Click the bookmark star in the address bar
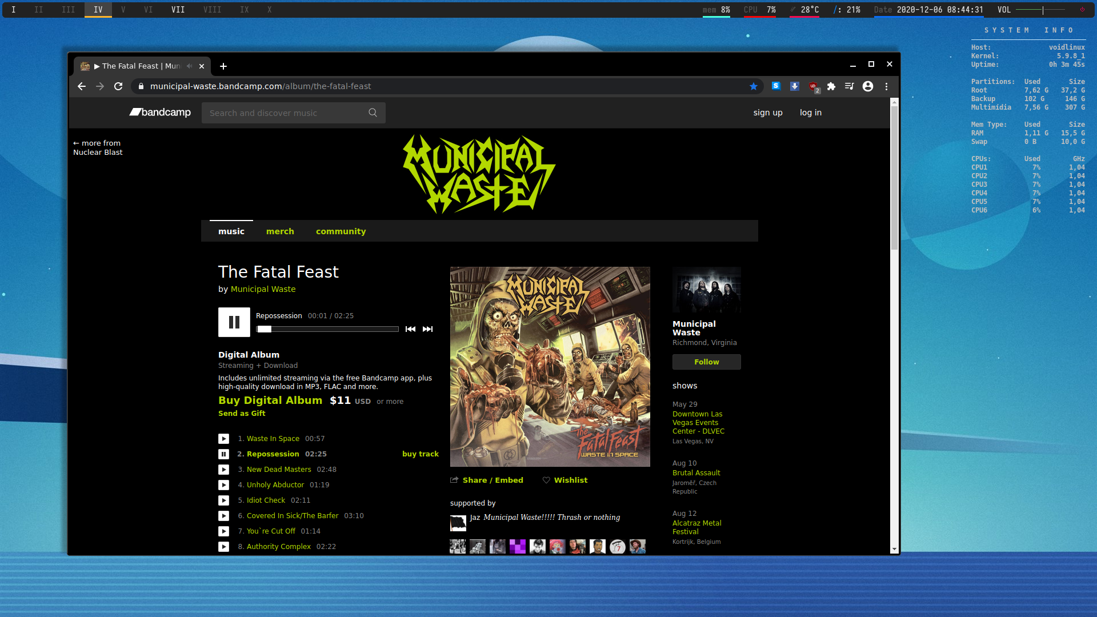The image size is (1097, 617). [754, 86]
